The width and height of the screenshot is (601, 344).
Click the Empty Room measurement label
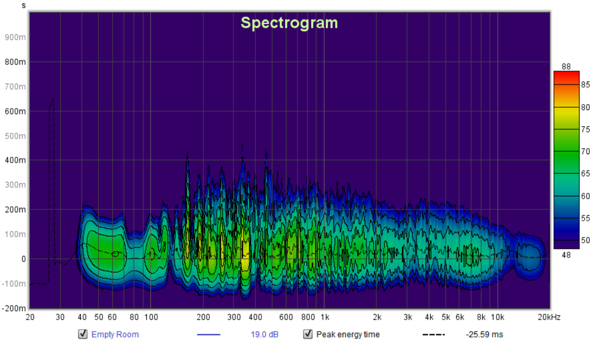point(115,334)
